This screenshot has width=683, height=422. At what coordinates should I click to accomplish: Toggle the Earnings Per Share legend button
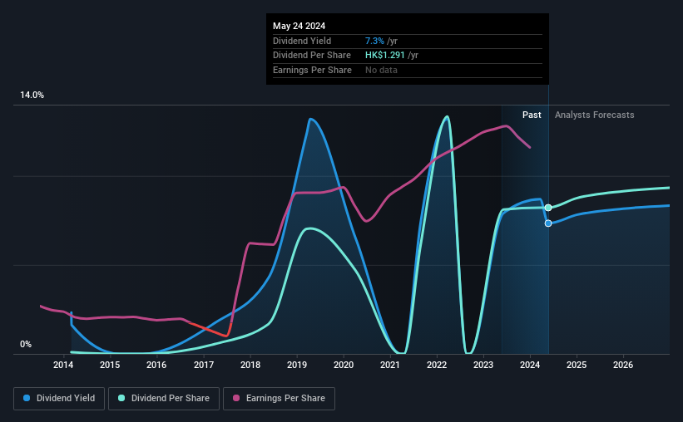click(280, 399)
